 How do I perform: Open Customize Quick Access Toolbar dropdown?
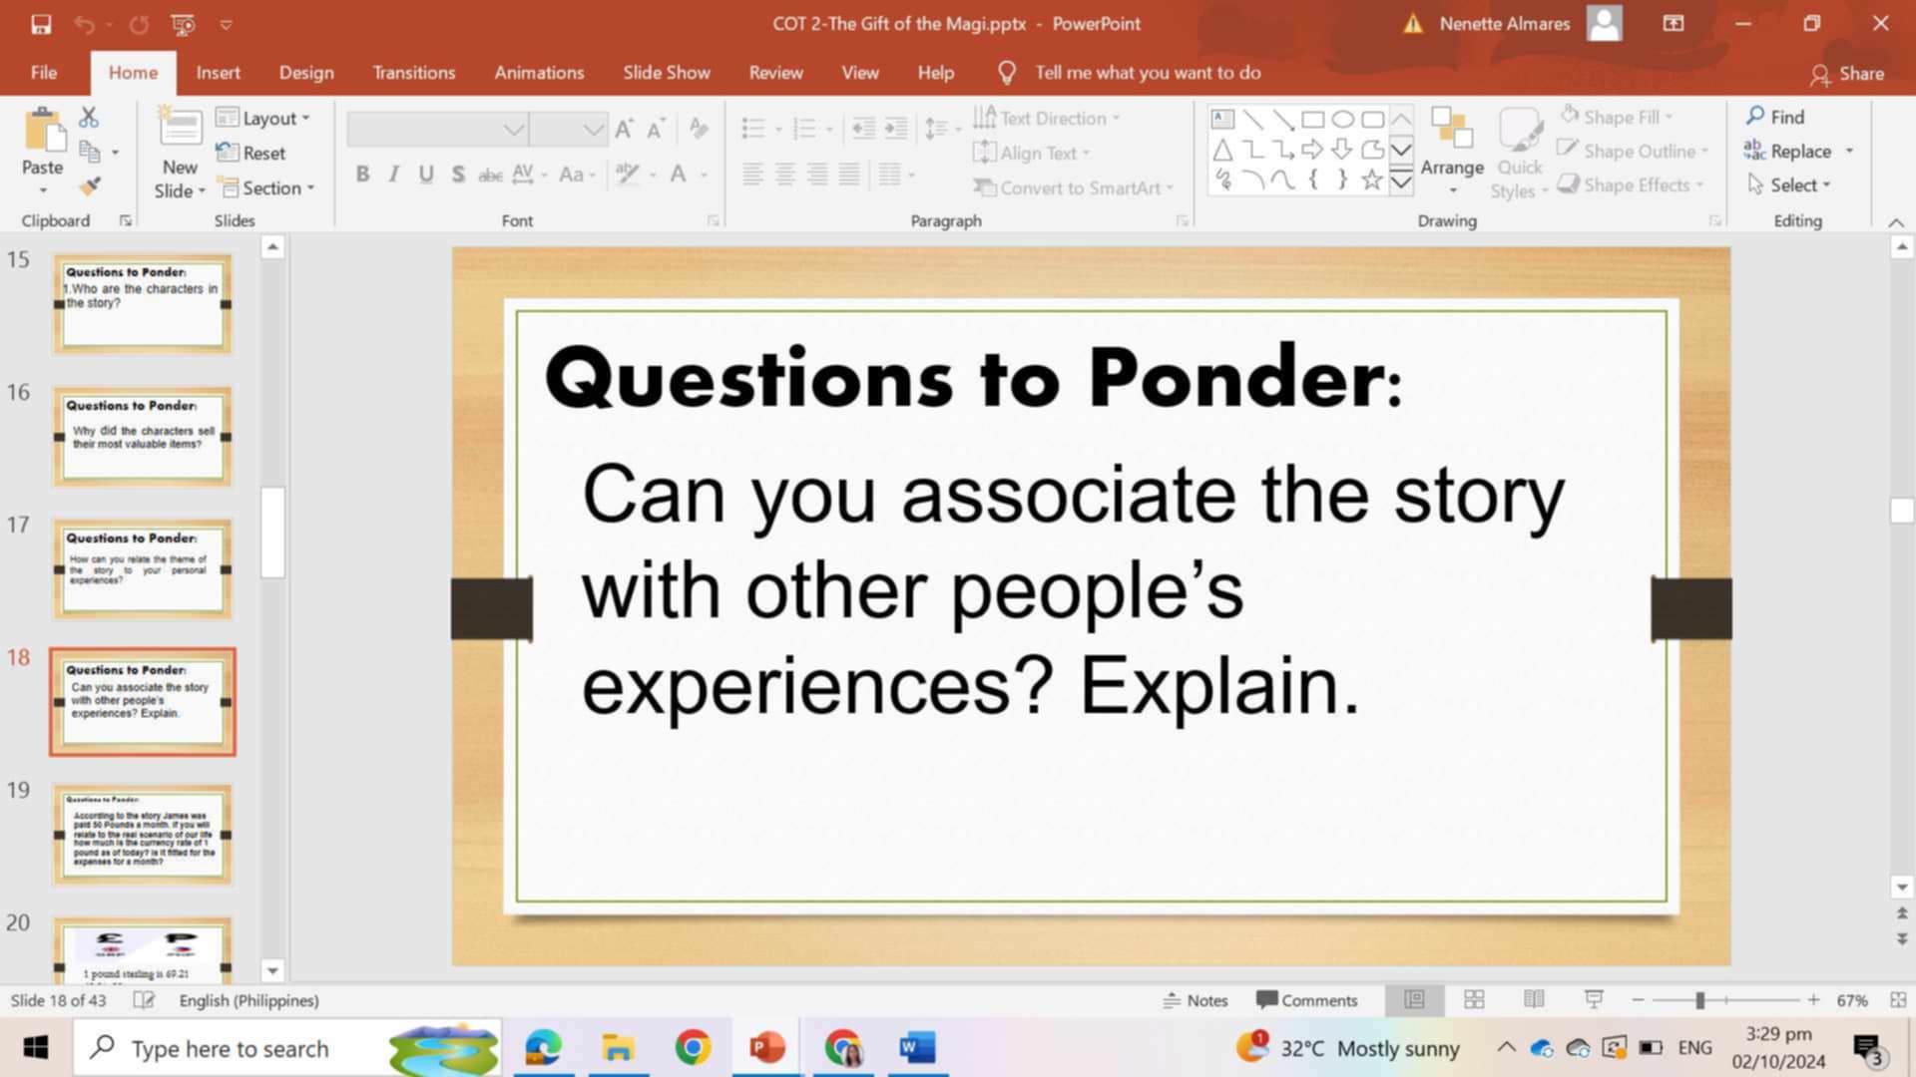227,24
